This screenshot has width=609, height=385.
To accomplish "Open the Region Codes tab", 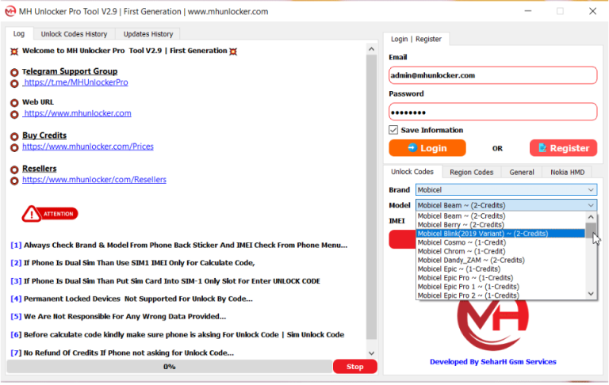I will pos(472,173).
